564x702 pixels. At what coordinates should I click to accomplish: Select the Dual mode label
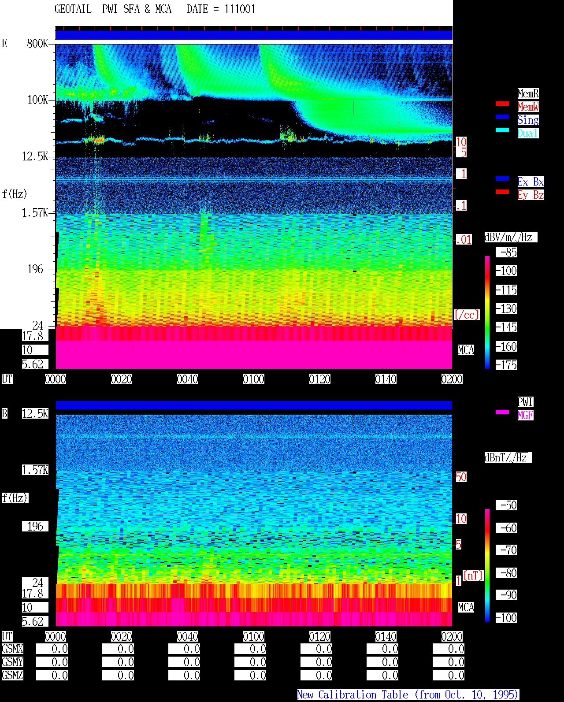(528, 133)
